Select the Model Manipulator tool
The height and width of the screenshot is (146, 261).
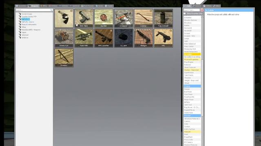[192, 52]
